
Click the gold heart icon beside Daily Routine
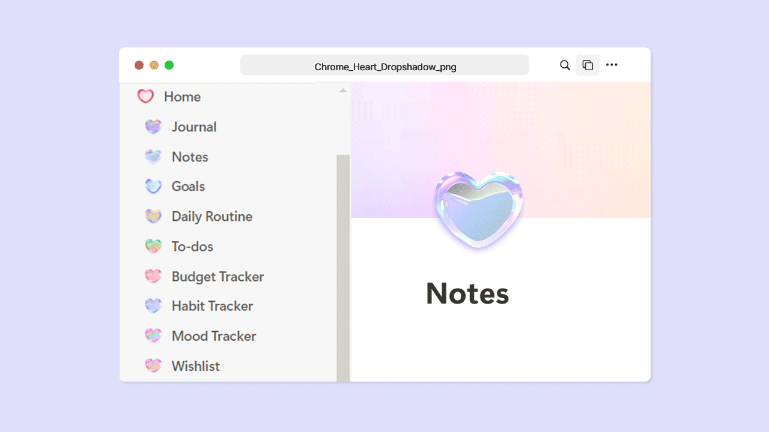(153, 216)
